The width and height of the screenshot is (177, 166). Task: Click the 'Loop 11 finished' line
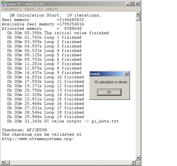(x=45, y=81)
